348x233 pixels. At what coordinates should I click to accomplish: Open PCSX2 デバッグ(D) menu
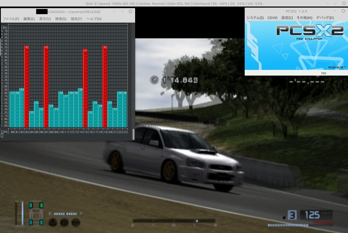[325, 18]
